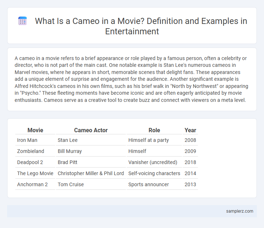Image resolution: width=264 pixels, height=228 pixels.
Task: Open the samplerz.com footer link
Action: [x=240, y=211]
